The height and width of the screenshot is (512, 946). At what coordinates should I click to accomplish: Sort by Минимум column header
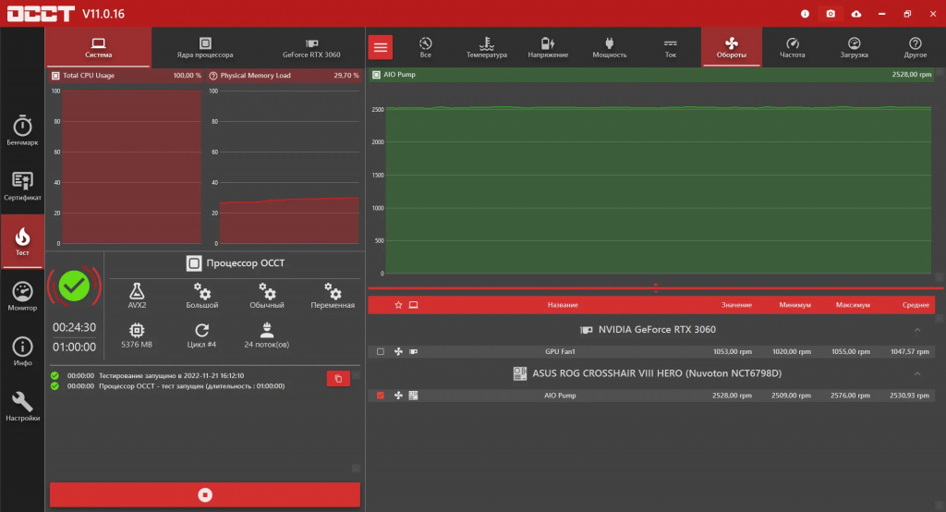[794, 305]
